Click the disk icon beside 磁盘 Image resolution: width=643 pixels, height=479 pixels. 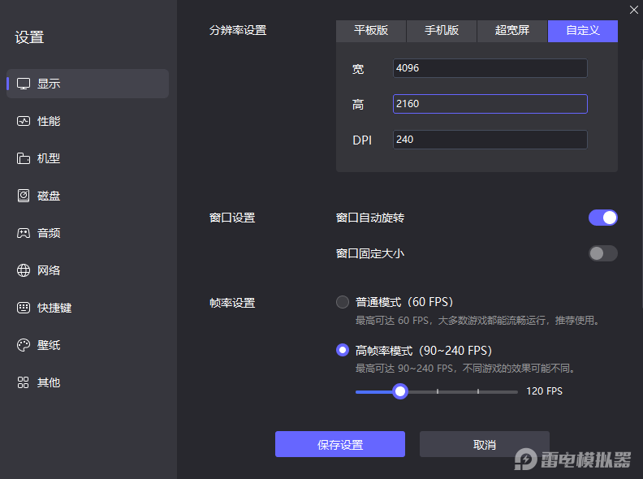[24, 196]
